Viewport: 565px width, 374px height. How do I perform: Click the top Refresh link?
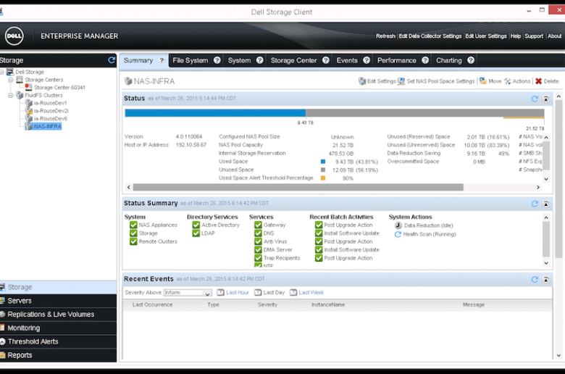pyautogui.click(x=385, y=36)
